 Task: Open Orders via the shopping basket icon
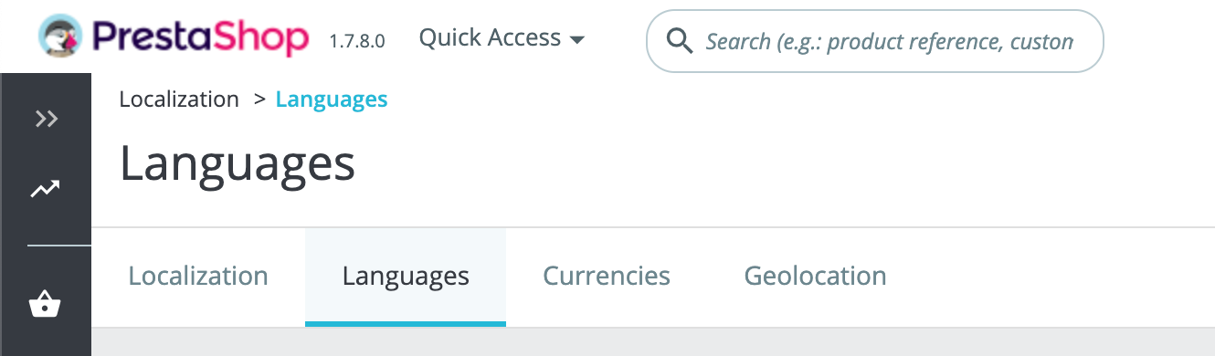(45, 304)
